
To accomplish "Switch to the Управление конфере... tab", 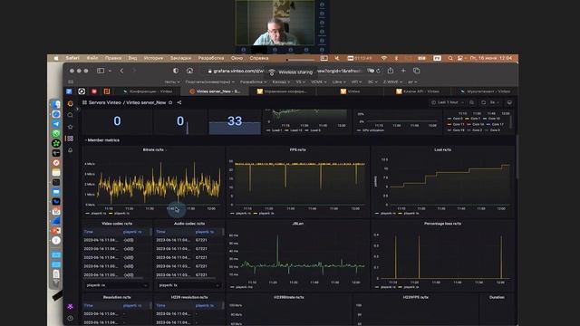I will tap(282, 91).
